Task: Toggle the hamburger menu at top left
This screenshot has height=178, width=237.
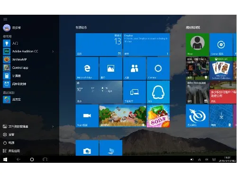Action: [x=5, y=19]
